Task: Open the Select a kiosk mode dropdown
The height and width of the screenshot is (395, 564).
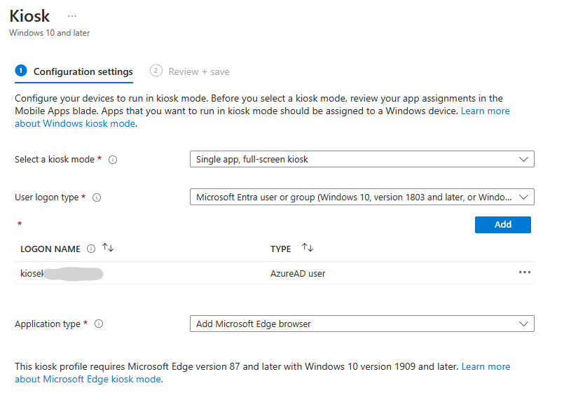Action: (x=362, y=159)
